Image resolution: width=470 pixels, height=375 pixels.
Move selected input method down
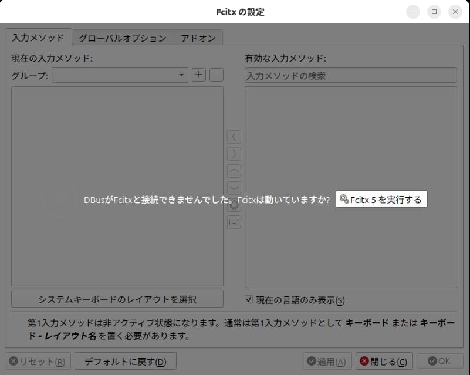[x=234, y=188]
